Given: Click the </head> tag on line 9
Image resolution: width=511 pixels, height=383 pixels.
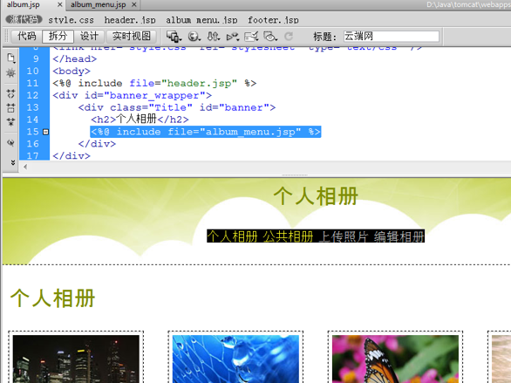Looking at the screenshot, I should [x=75, y=59].
